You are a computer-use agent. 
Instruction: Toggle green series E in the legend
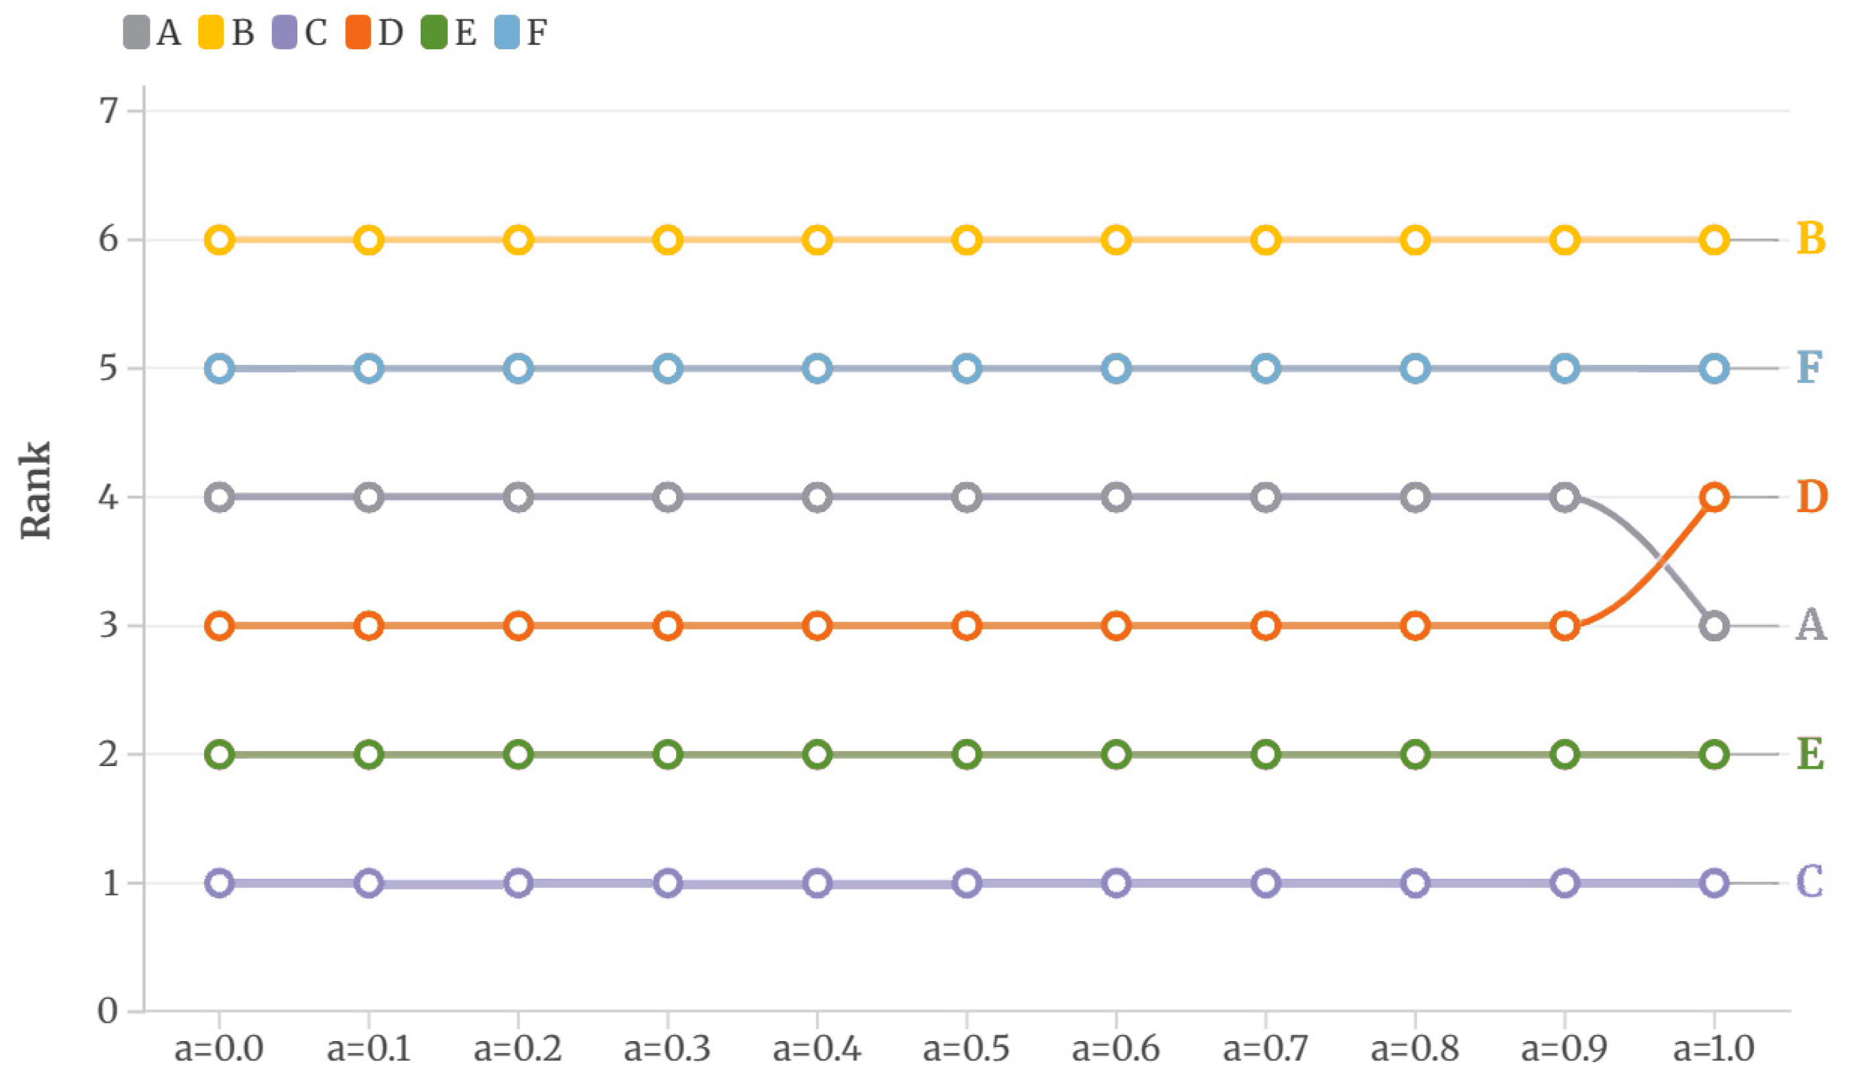pos(434,33)
